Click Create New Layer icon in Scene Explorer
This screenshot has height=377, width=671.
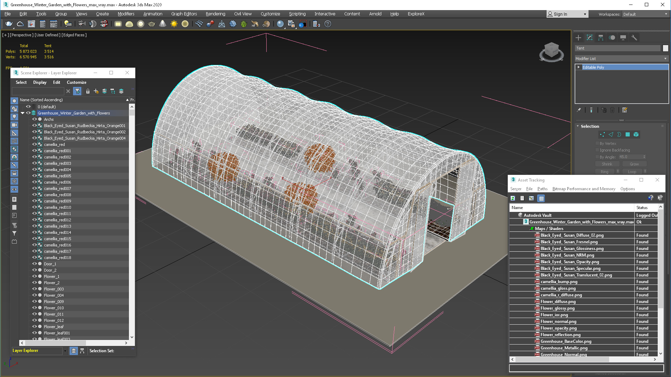(96, 91)
